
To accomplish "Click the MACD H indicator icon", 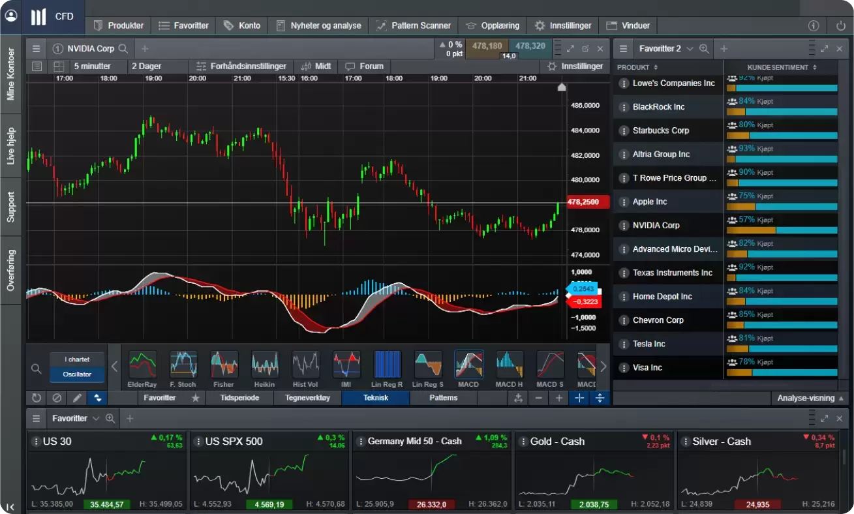I will (509, 365).
